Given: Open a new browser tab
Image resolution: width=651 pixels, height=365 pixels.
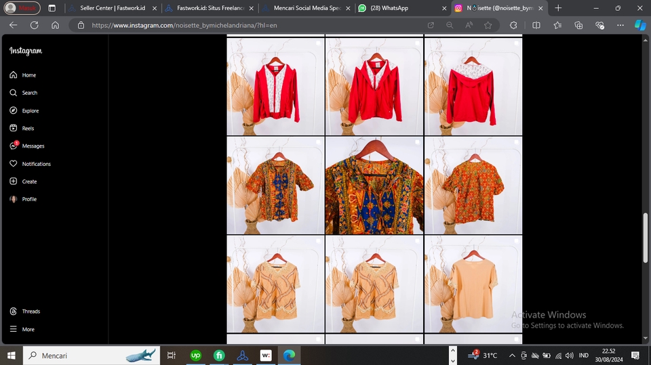Looking at the screenshot, I should tap(558, 8).
